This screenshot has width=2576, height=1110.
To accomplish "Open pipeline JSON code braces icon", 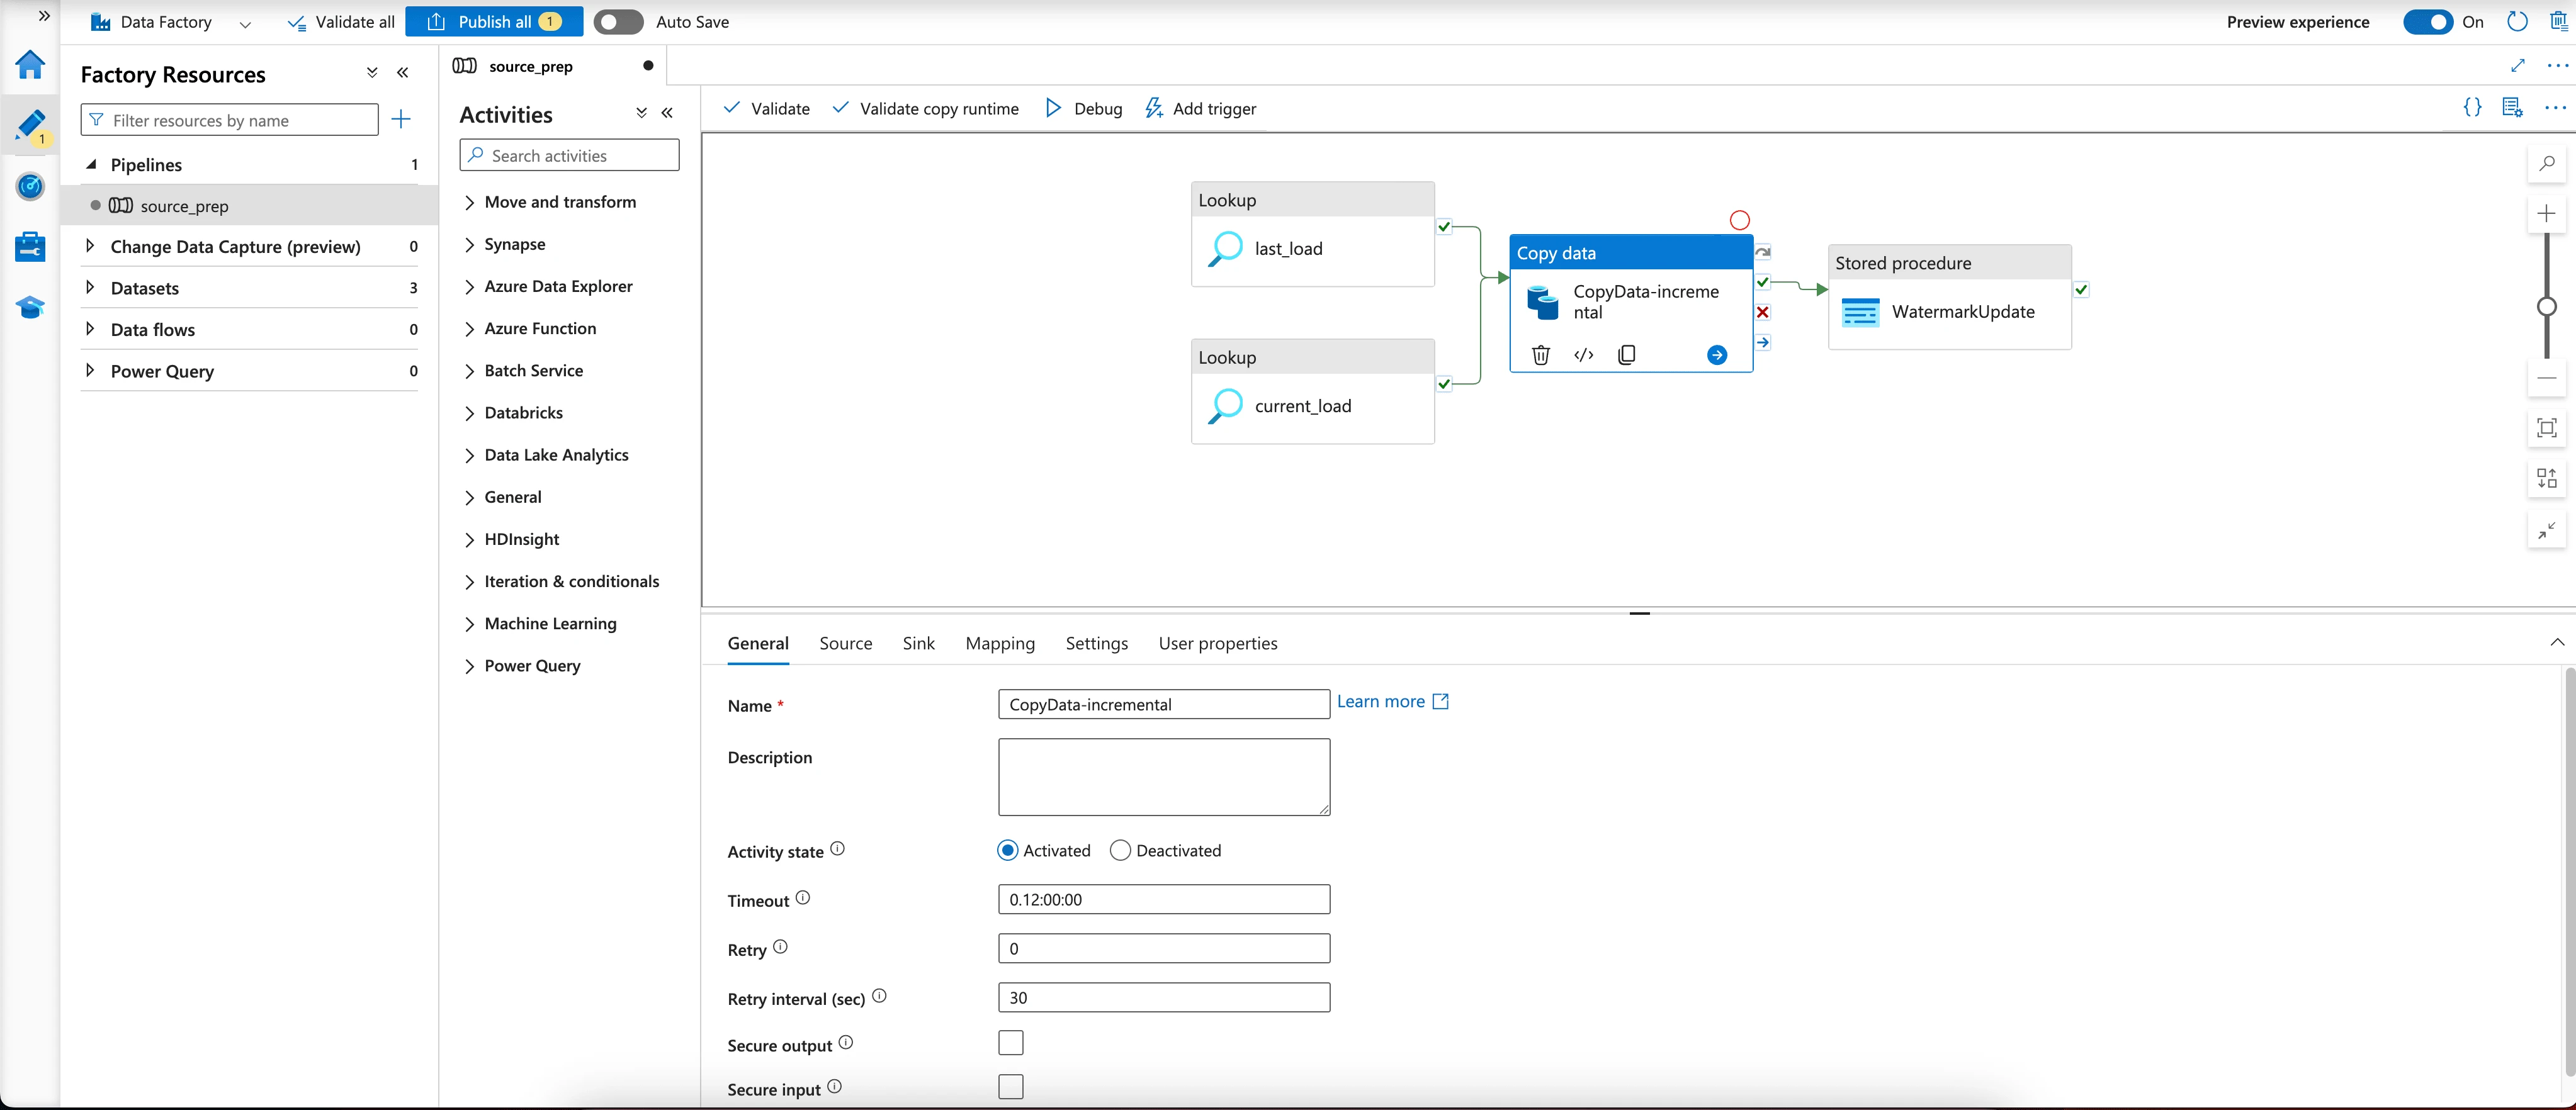I will click(x=2472, y=108).
